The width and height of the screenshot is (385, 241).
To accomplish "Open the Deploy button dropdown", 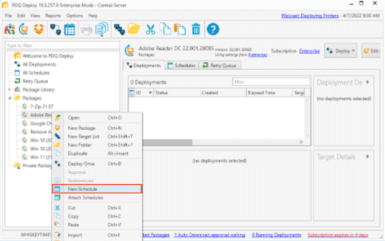I will (353, 51).
